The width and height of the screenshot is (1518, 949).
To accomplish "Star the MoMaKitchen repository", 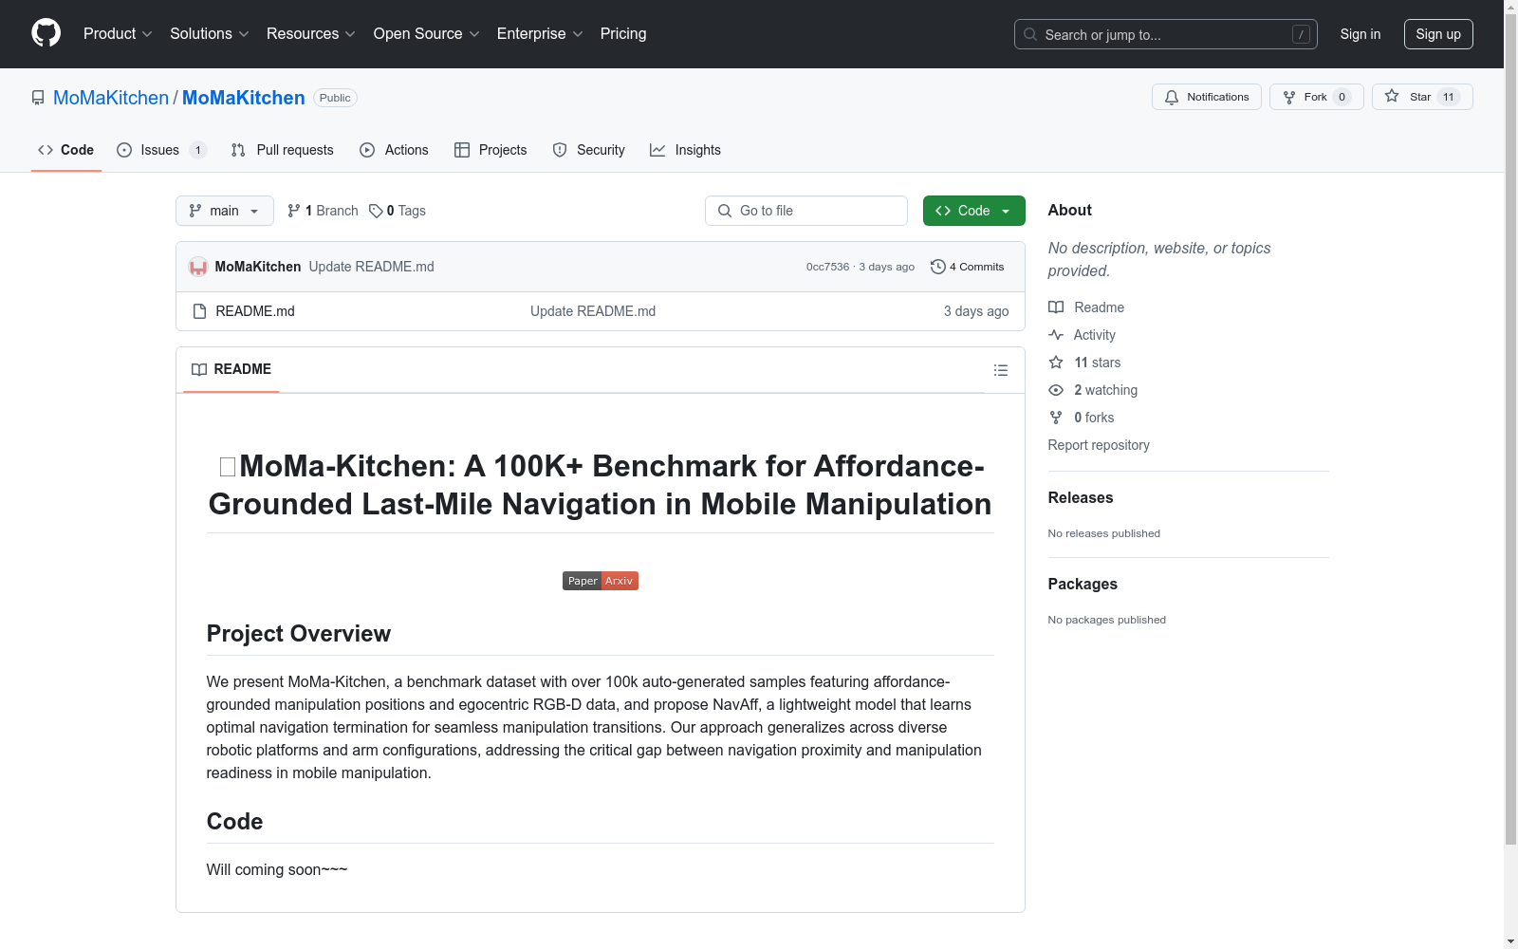I will (x=1422, y=97).
